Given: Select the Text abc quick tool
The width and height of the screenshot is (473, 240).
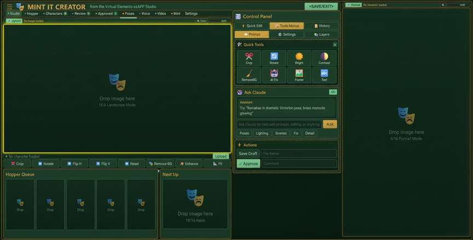Looking at the screenshot, I should 324,75.
